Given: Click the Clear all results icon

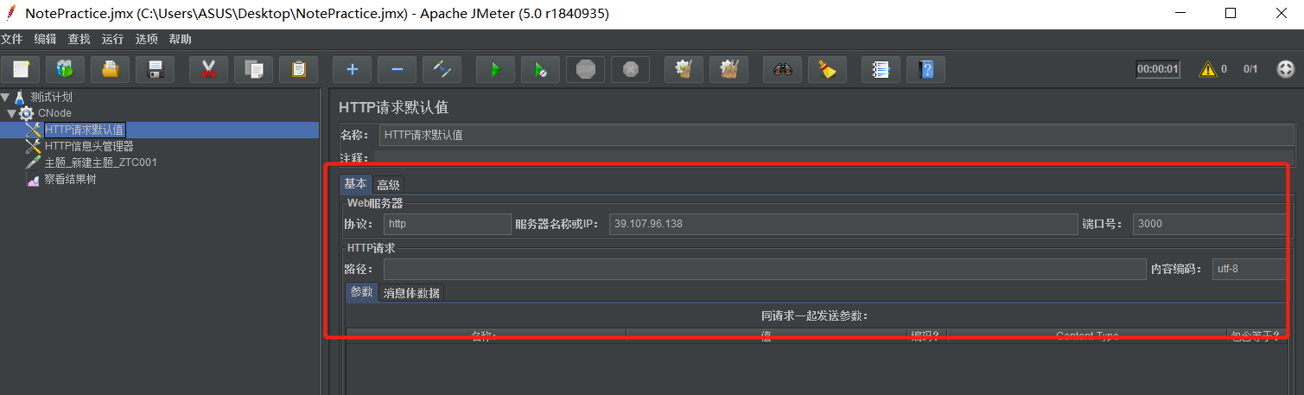Looking at the screenshot, I should pos(728,69).
